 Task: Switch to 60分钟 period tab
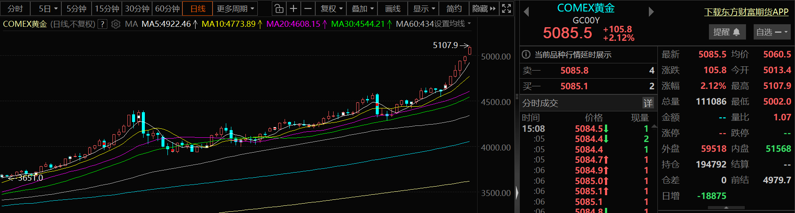pyautogui.click(x=167, y=9)
